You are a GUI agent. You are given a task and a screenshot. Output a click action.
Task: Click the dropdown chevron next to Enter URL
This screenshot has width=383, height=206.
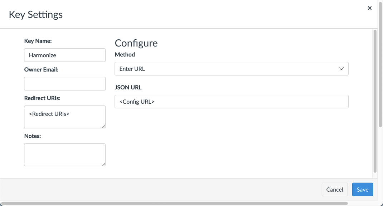coord(341,69)
